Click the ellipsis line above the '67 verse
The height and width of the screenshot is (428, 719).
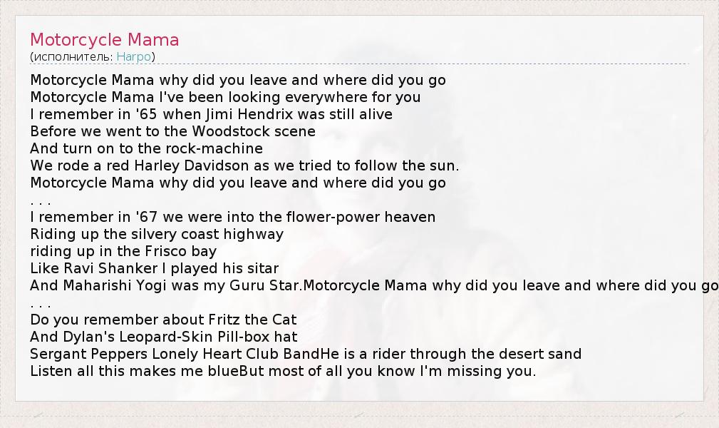tap(41, 200)
